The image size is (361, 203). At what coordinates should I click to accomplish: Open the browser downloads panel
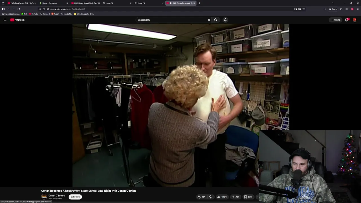pos(325,9)
